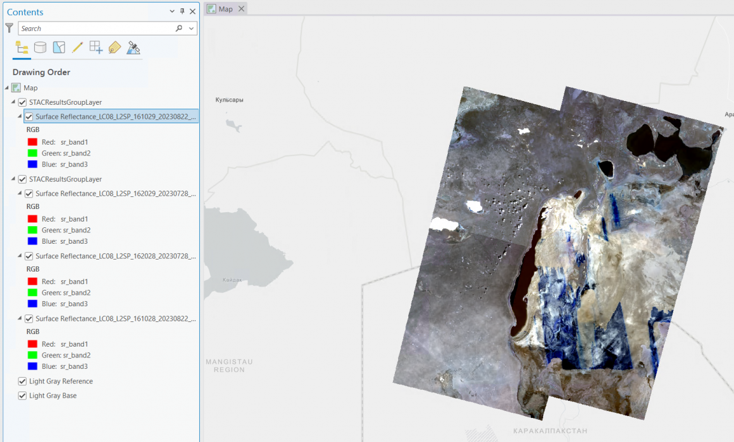Toggle visibility of the Light Gray Base layer
The width and height of the screenshot is (734, 442).
(22, 395)
